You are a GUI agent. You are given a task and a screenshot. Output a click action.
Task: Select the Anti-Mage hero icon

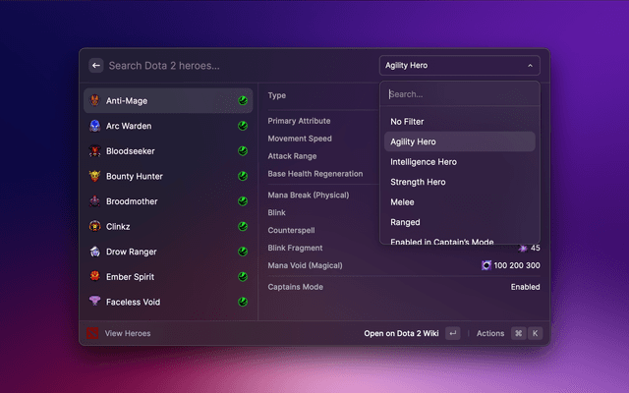pyautogui.click(x=94, y=101)
